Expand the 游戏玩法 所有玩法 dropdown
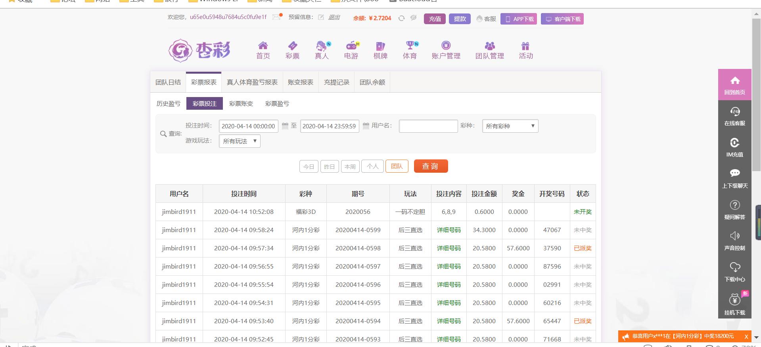This screenshot has height=347, width=761. click(x=240, y=141)
